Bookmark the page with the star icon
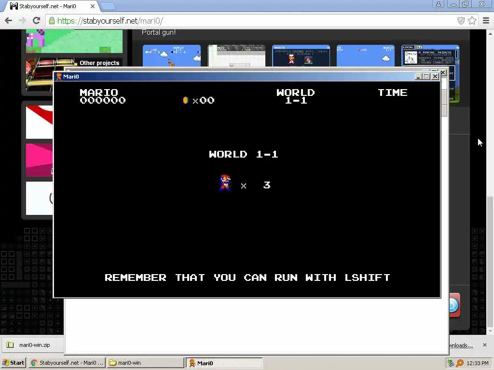 [x=472, y=21]
